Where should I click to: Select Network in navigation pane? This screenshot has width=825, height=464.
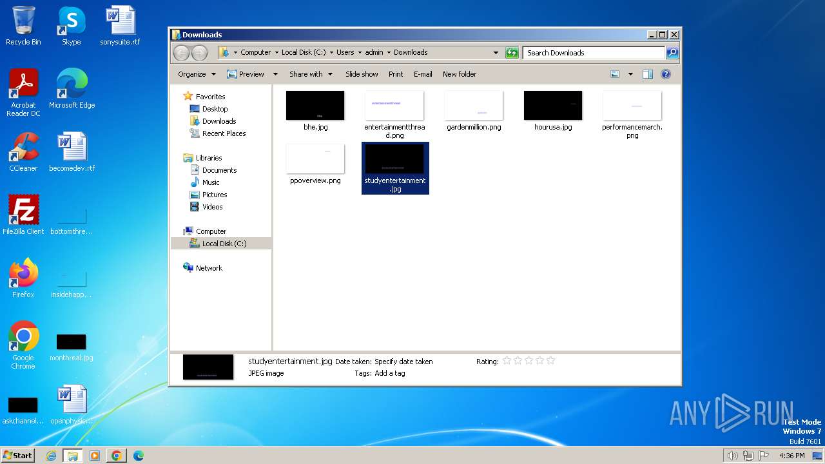pyautogui.click(x=209, y=268)
